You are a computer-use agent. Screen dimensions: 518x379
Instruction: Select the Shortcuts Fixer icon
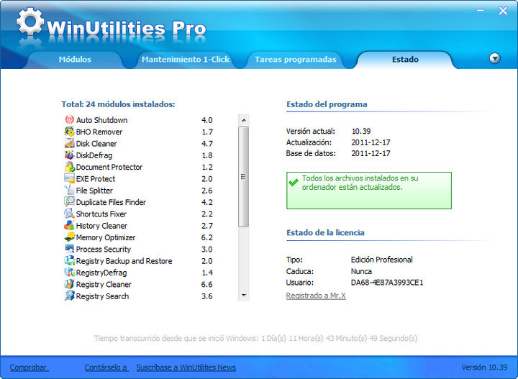[x=69, y=214]
